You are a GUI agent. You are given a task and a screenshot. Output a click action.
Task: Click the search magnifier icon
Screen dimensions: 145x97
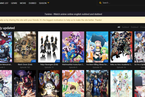coord(100,3)
